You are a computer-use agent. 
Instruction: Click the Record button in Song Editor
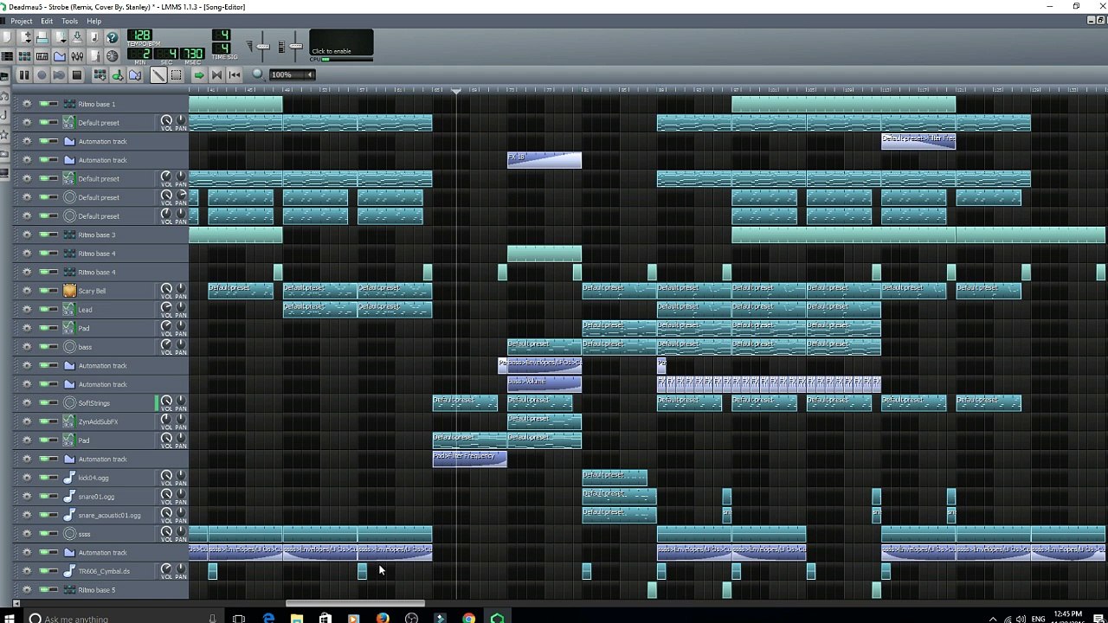tap(42, 75)
